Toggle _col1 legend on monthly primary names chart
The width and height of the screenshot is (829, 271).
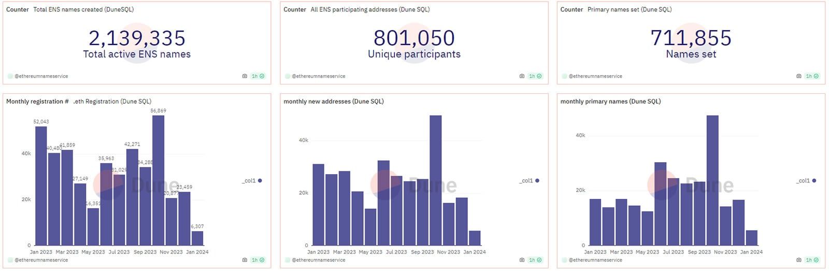pos(806,181)
